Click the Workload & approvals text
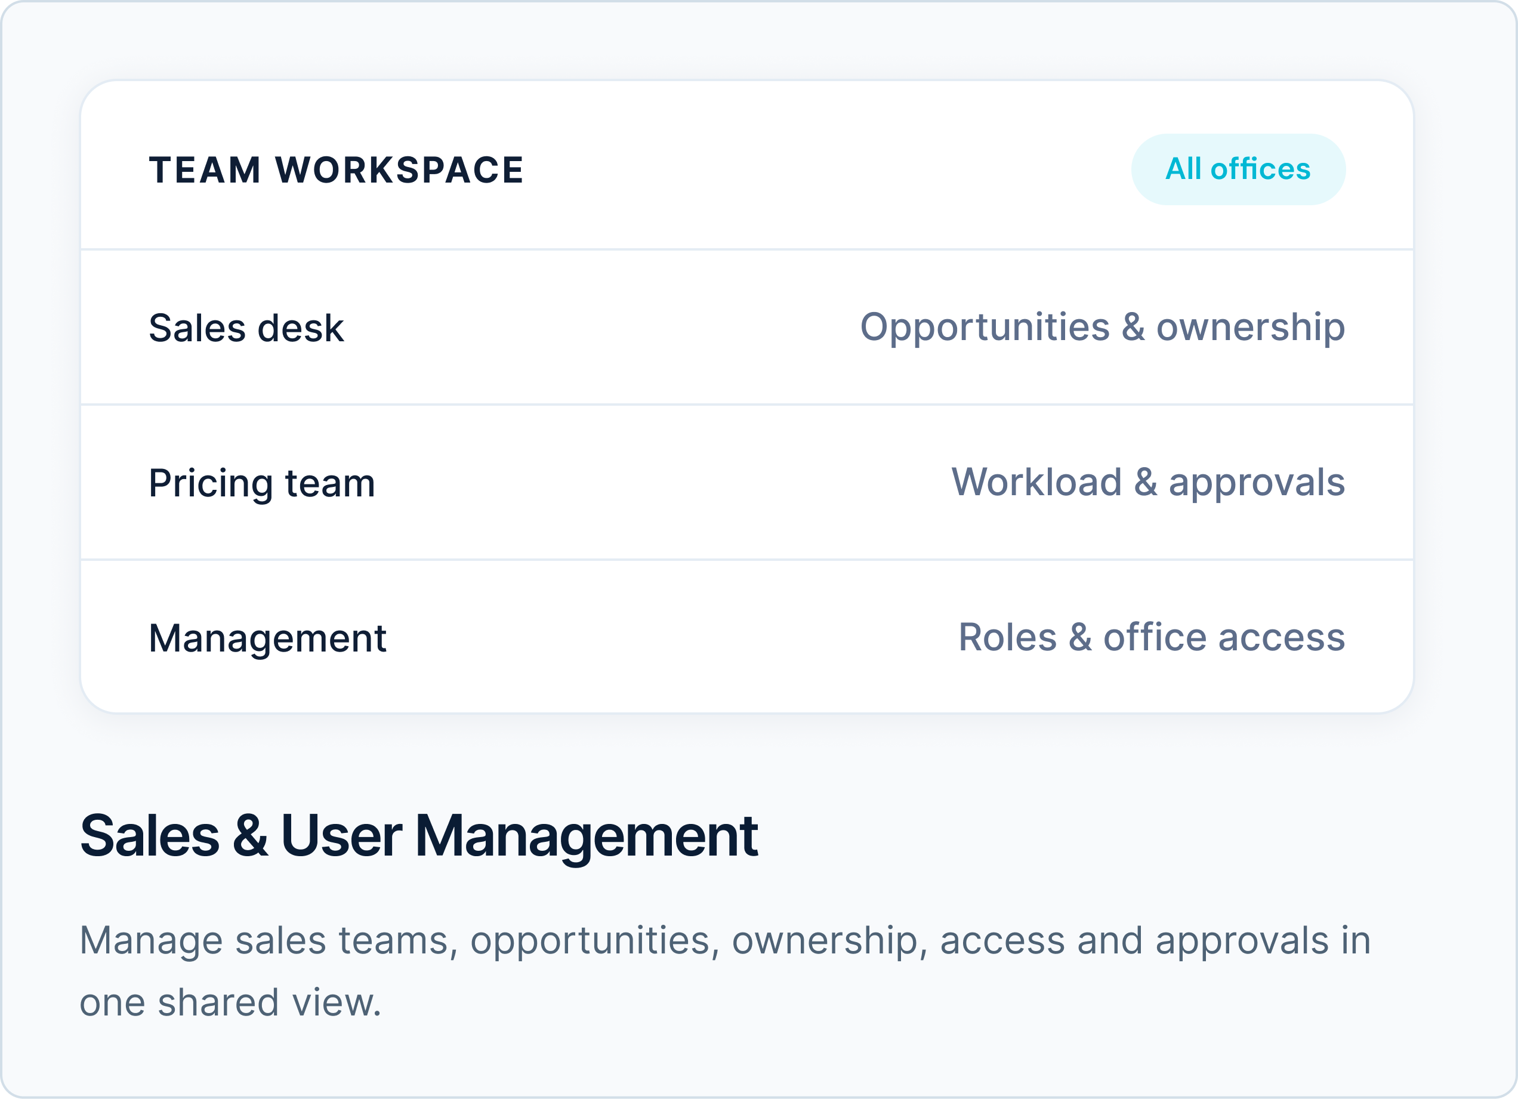This screenshot has width=1518, height=1099. tap(1149, 482)
